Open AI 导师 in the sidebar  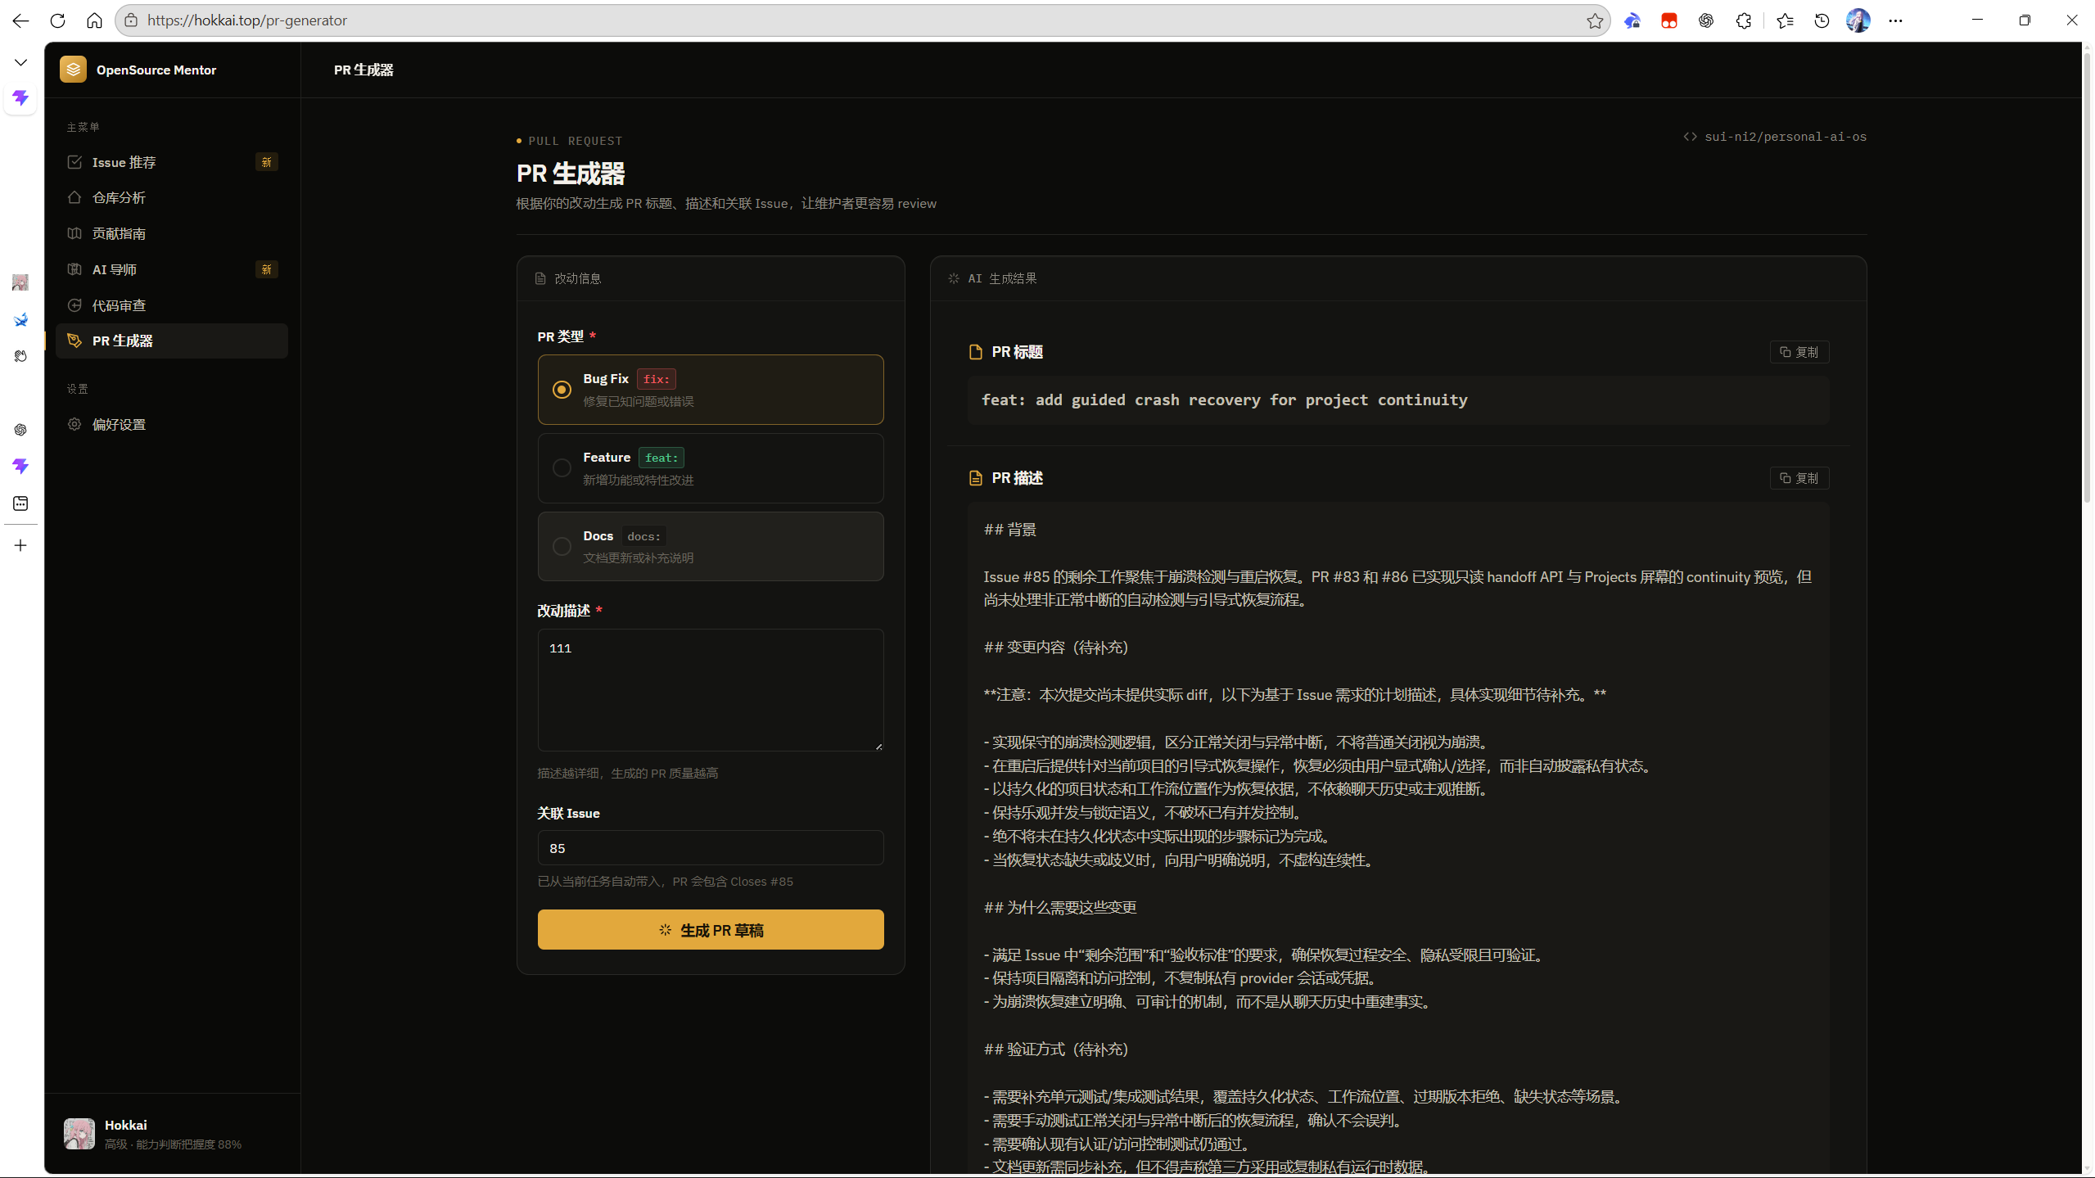(x=172, y=269)
